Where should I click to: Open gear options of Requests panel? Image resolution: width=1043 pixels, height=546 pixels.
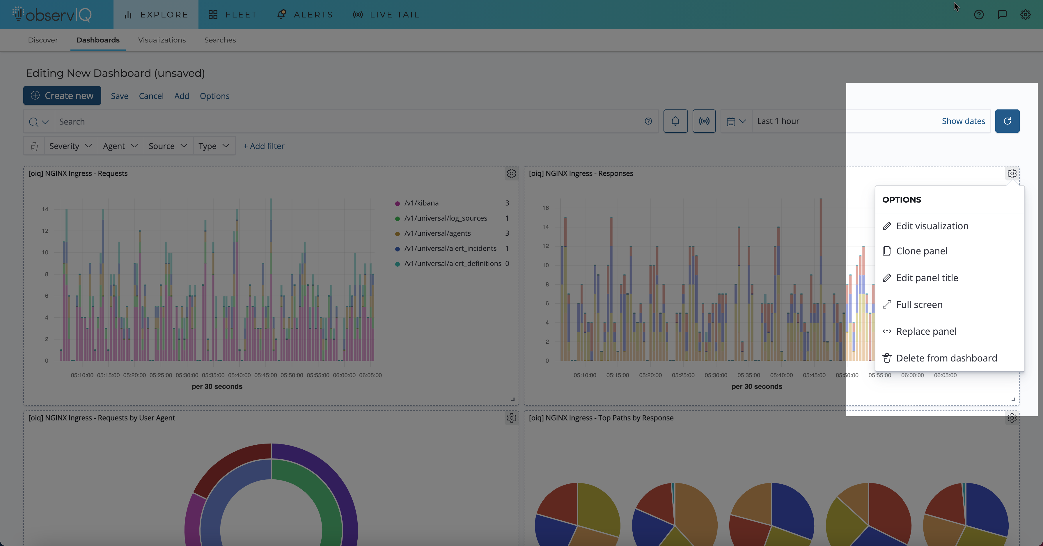[x=511, y=173]
